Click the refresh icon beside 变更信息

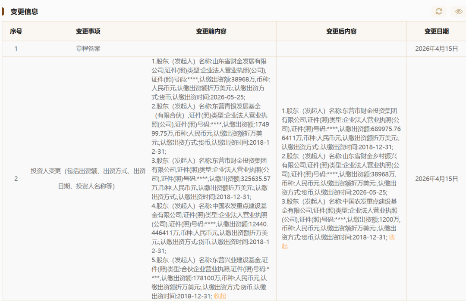[439, 12]
